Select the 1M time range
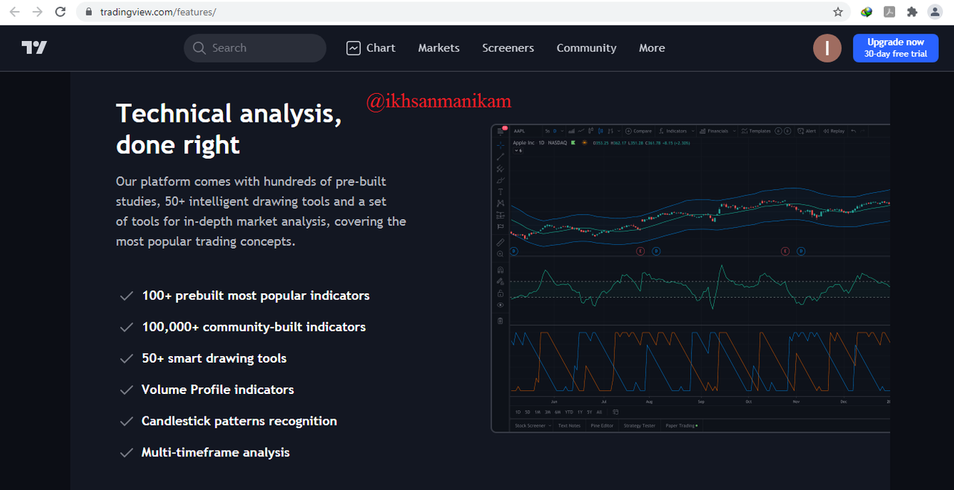 (537, 412)
